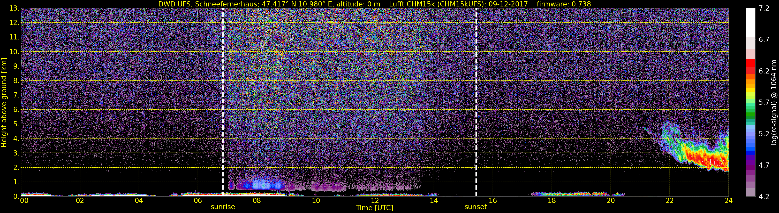
Task: Click the 'Height above ground [km]' axis label
Action: point(4,102)
